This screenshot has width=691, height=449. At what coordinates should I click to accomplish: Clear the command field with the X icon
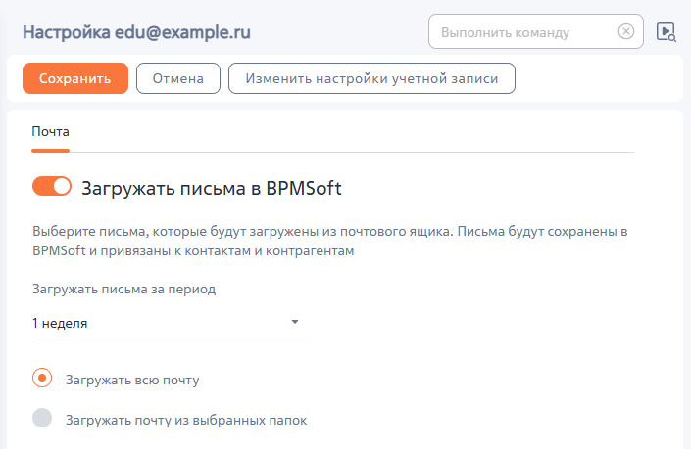tap(625, 31)
